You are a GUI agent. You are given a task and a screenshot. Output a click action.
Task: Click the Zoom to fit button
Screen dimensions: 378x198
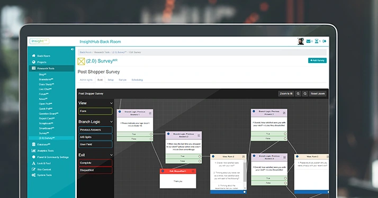[286, 94]
